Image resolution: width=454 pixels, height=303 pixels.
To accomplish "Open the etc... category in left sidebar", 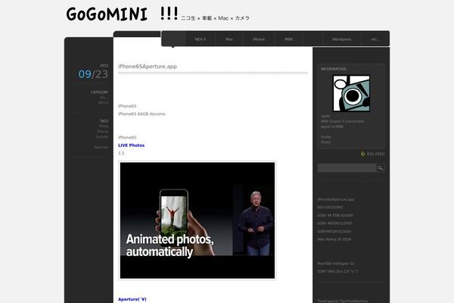I will 104,98.
